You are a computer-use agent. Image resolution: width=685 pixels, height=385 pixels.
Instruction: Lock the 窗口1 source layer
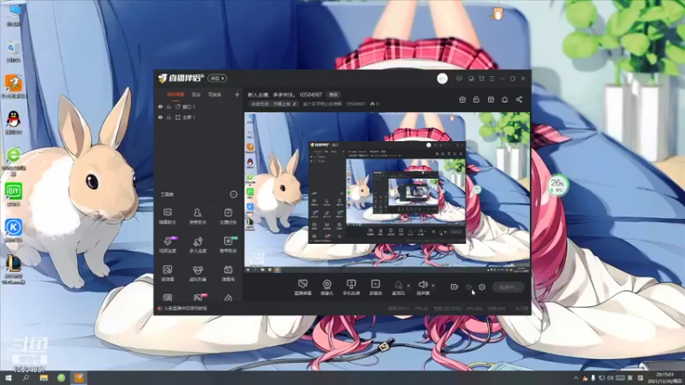click(169, 107)
